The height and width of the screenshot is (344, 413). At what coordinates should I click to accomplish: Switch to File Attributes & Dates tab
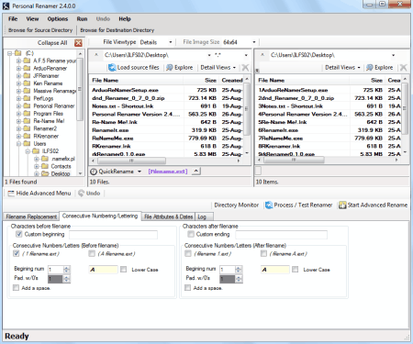168,216
